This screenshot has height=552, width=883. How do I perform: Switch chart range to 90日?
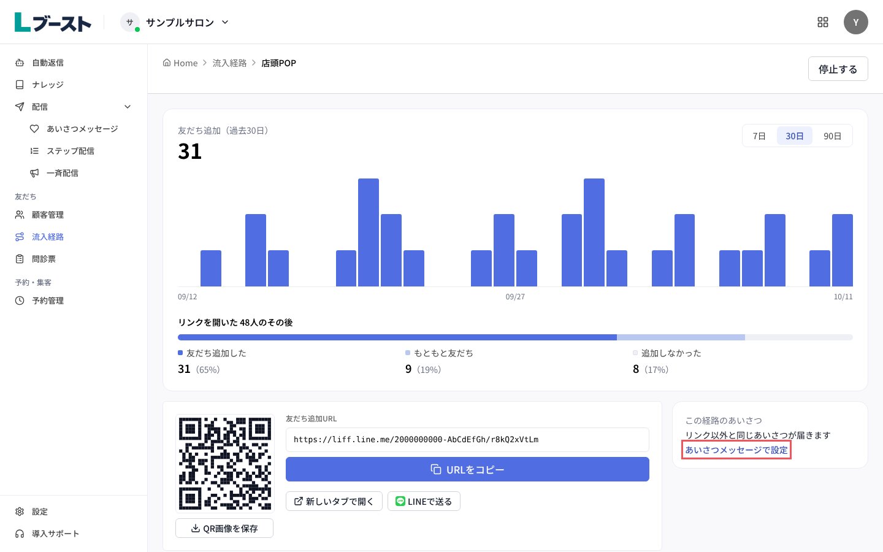click(832, 136)
